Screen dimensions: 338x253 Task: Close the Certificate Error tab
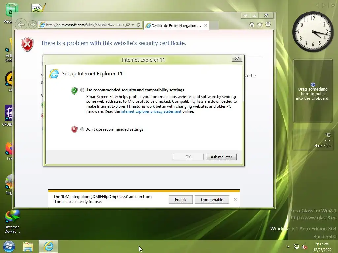pyautogui.click(x=206, y=25)
